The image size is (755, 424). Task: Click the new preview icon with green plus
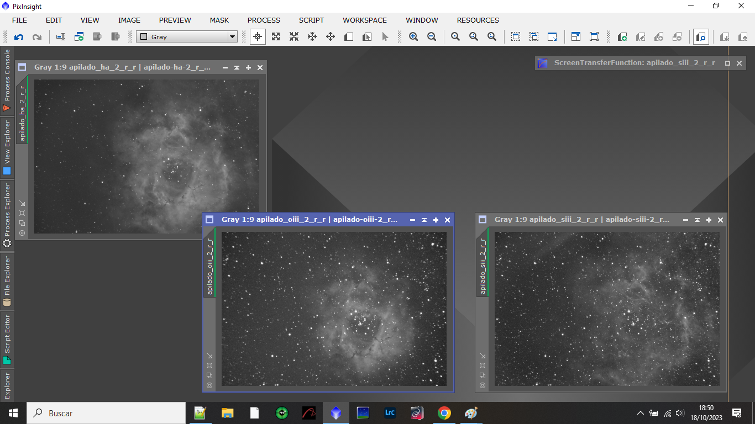(x=622, y=37)
